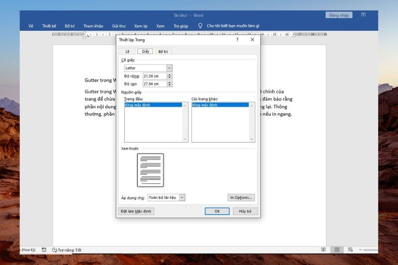Click the accessibility checker status icon
Viewport: 398px width, 265px height.
pos(54,250)
